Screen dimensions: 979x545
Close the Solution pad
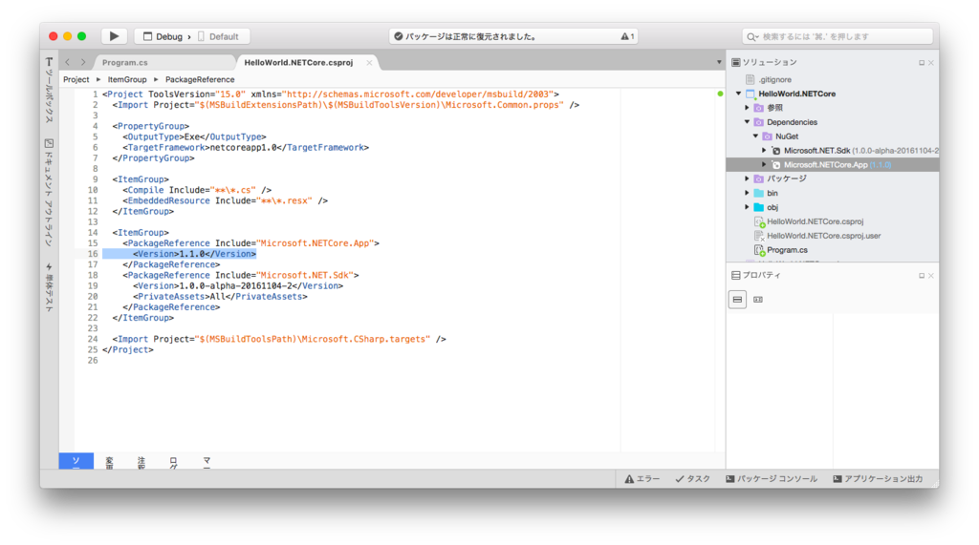coord(931,63)
